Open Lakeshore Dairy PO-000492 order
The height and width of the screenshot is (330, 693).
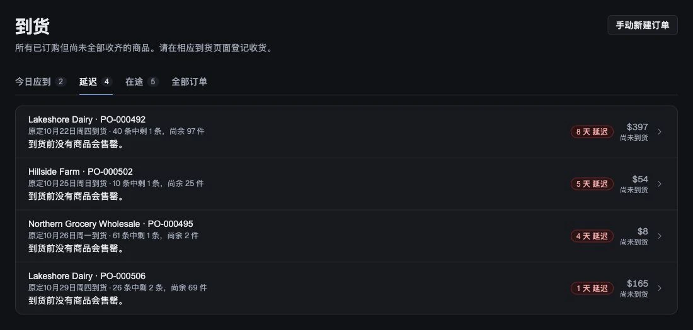[x=346, y=131]
